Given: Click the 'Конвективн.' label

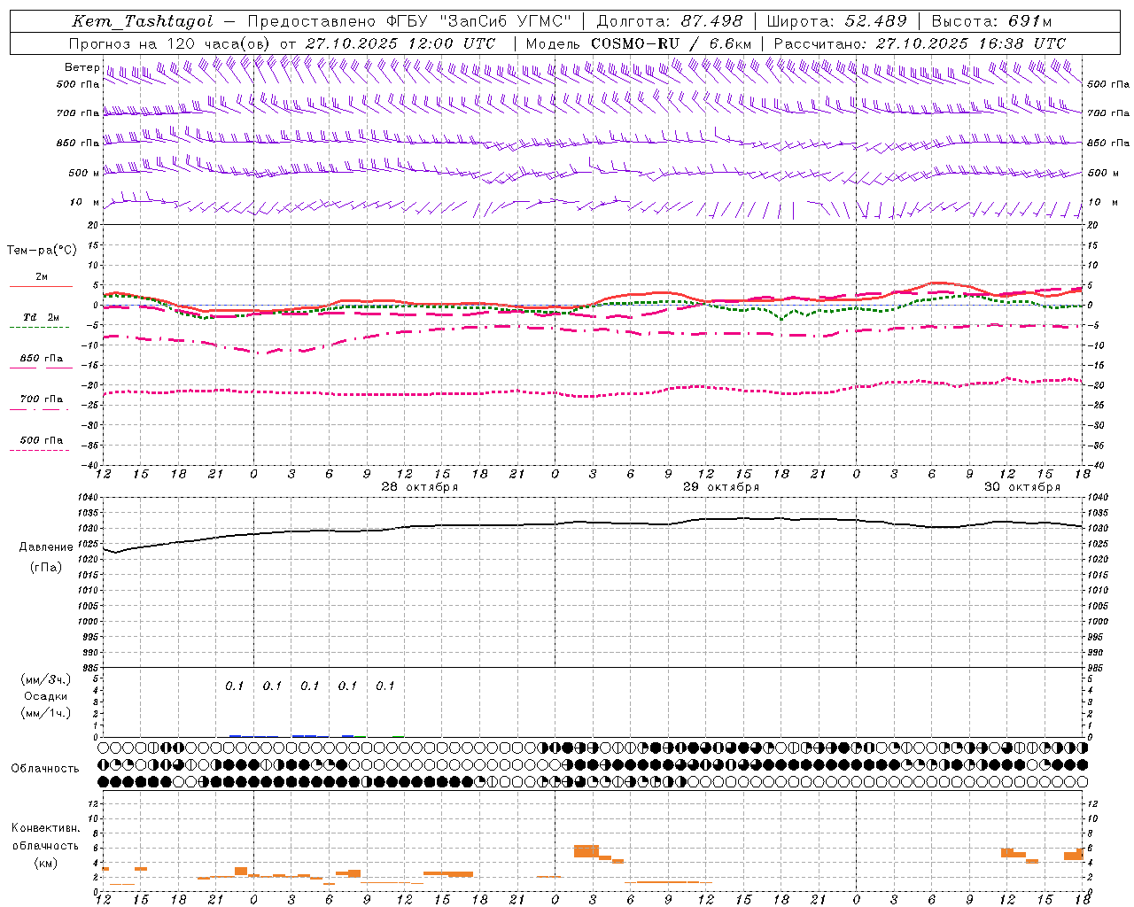Looking at the screenshot, I should tap(45, 828).
